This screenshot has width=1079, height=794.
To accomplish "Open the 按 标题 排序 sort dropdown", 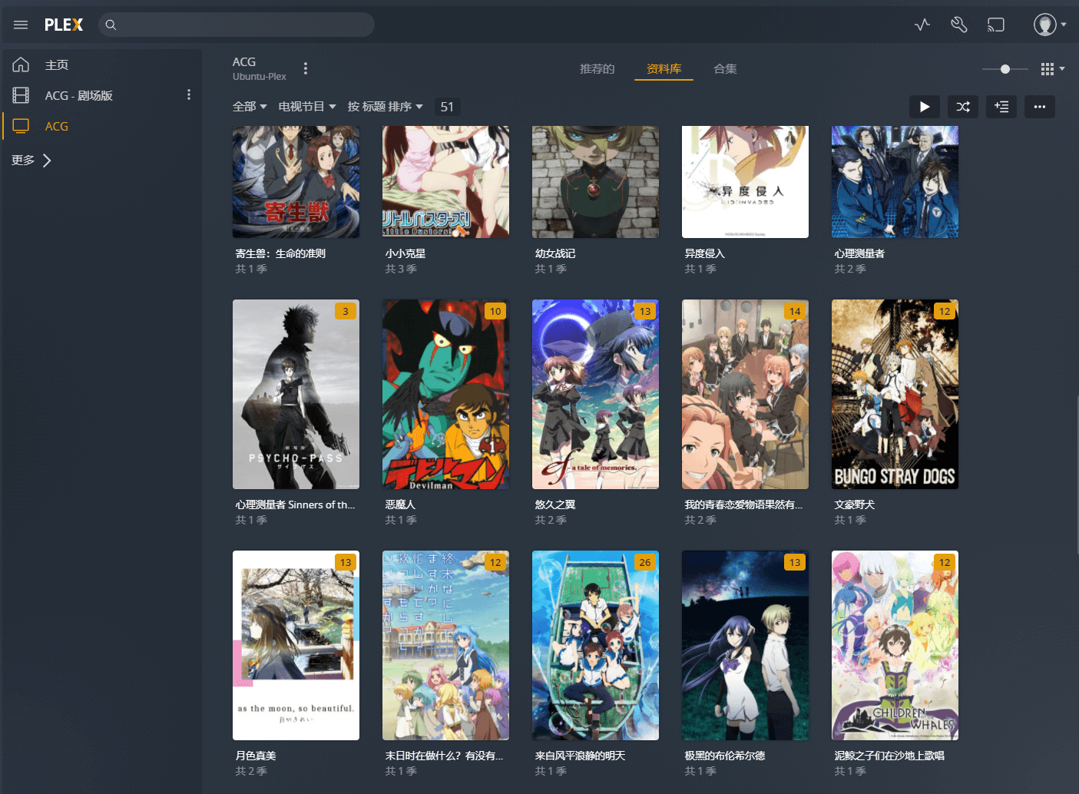I will click(x=385, y=107).
